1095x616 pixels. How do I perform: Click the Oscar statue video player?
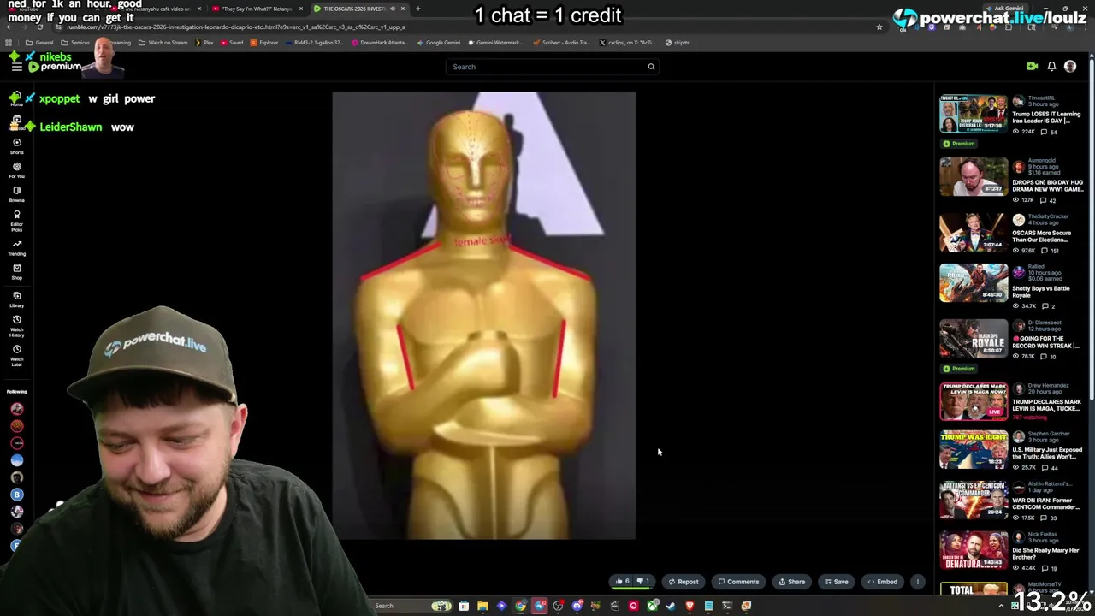[484, 316]
